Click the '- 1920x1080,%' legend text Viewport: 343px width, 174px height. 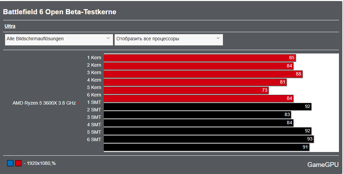coord(40,163)
